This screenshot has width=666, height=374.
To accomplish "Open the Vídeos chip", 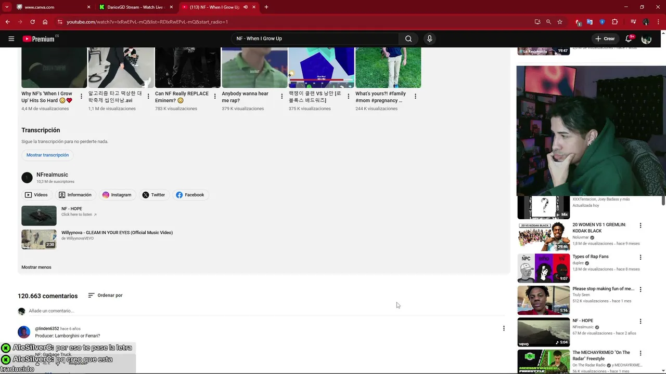I will pos(36,195).
